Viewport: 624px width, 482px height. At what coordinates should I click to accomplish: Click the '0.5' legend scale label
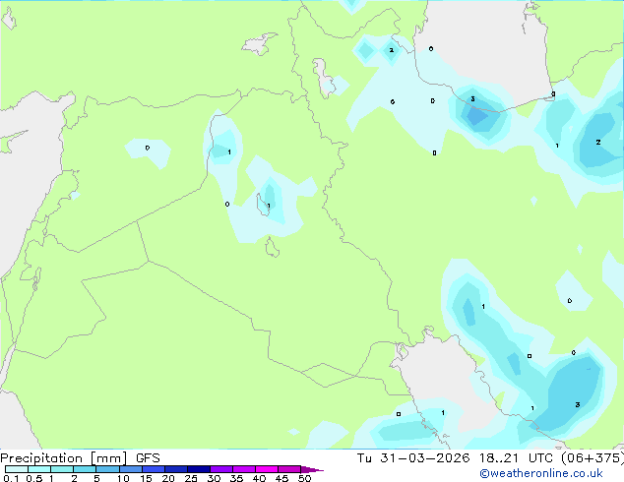point(34,478)
